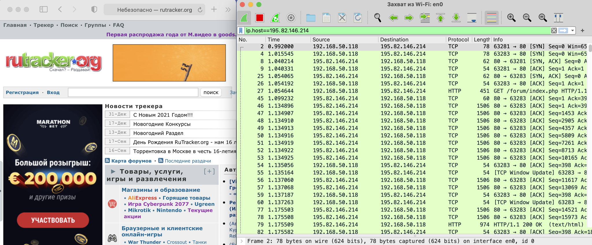
Task: Stop the running packet capture
Action: tap(259, 18)
